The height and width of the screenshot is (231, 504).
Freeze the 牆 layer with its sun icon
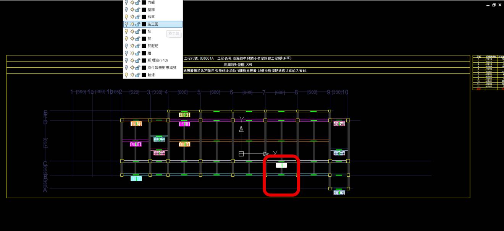pyautogui.click(x=132, y=53)
